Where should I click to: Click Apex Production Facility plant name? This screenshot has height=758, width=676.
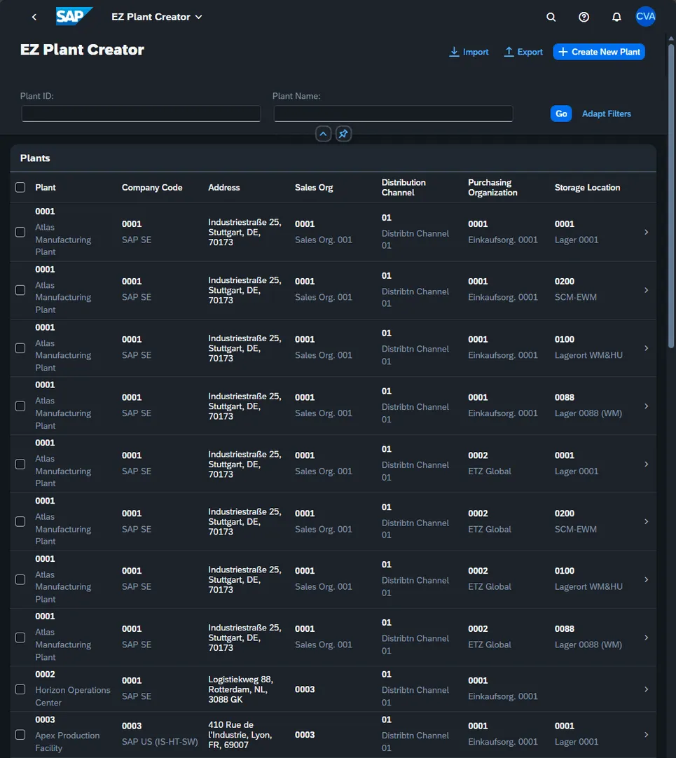click(x=67, y=742)
